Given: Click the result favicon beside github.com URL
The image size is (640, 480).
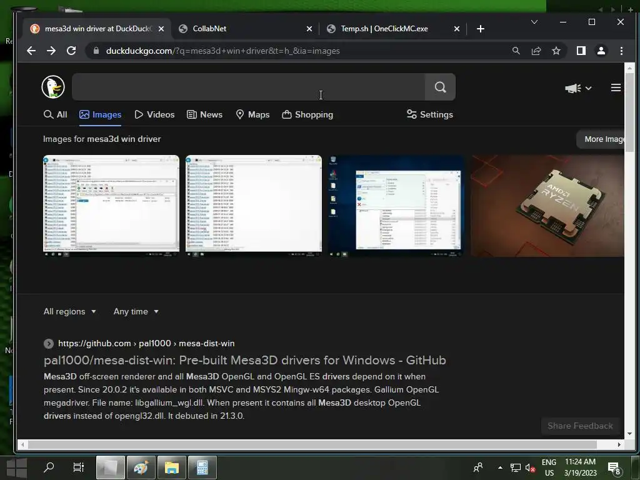Looking at the screenshot, I should [x=49, y=344].
